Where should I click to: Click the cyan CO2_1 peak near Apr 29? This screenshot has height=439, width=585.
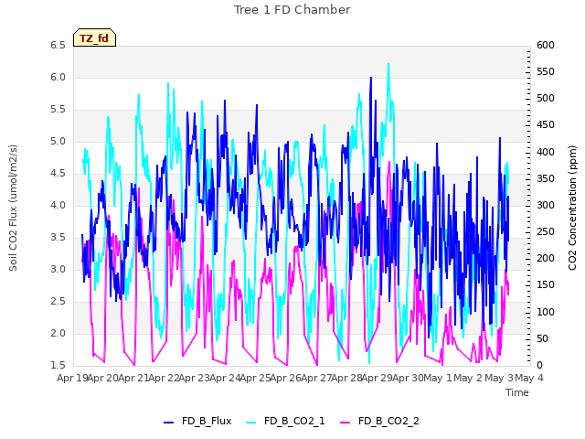pos(388,64)
